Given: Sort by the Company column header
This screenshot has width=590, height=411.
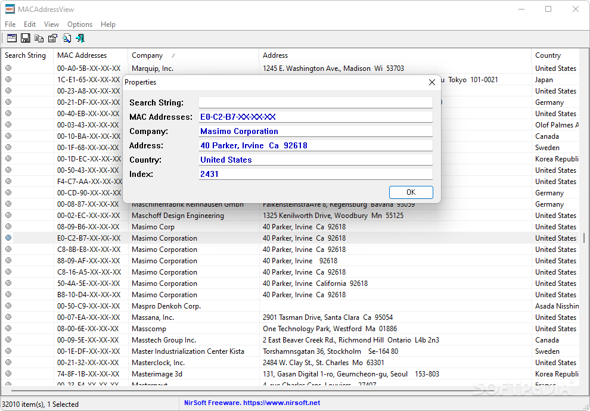Looking at the screenshot, I should (194, 55).
